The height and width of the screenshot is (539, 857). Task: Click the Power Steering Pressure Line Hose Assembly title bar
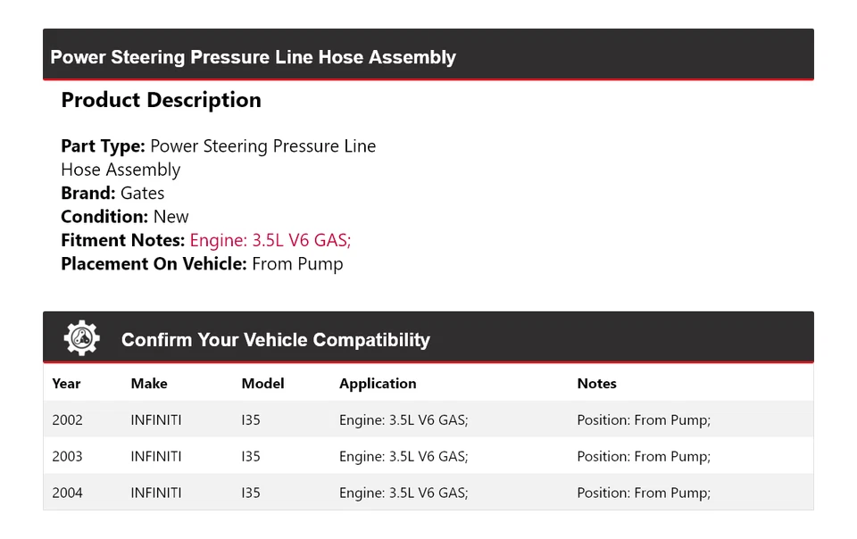(x=253, y=57)
